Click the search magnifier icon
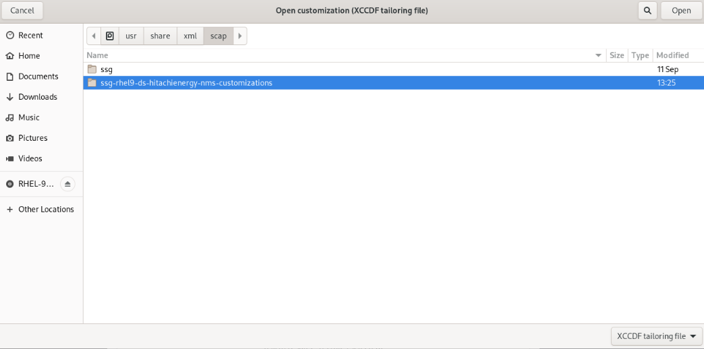Screen dimensions: 704x349 coord(647,10)
